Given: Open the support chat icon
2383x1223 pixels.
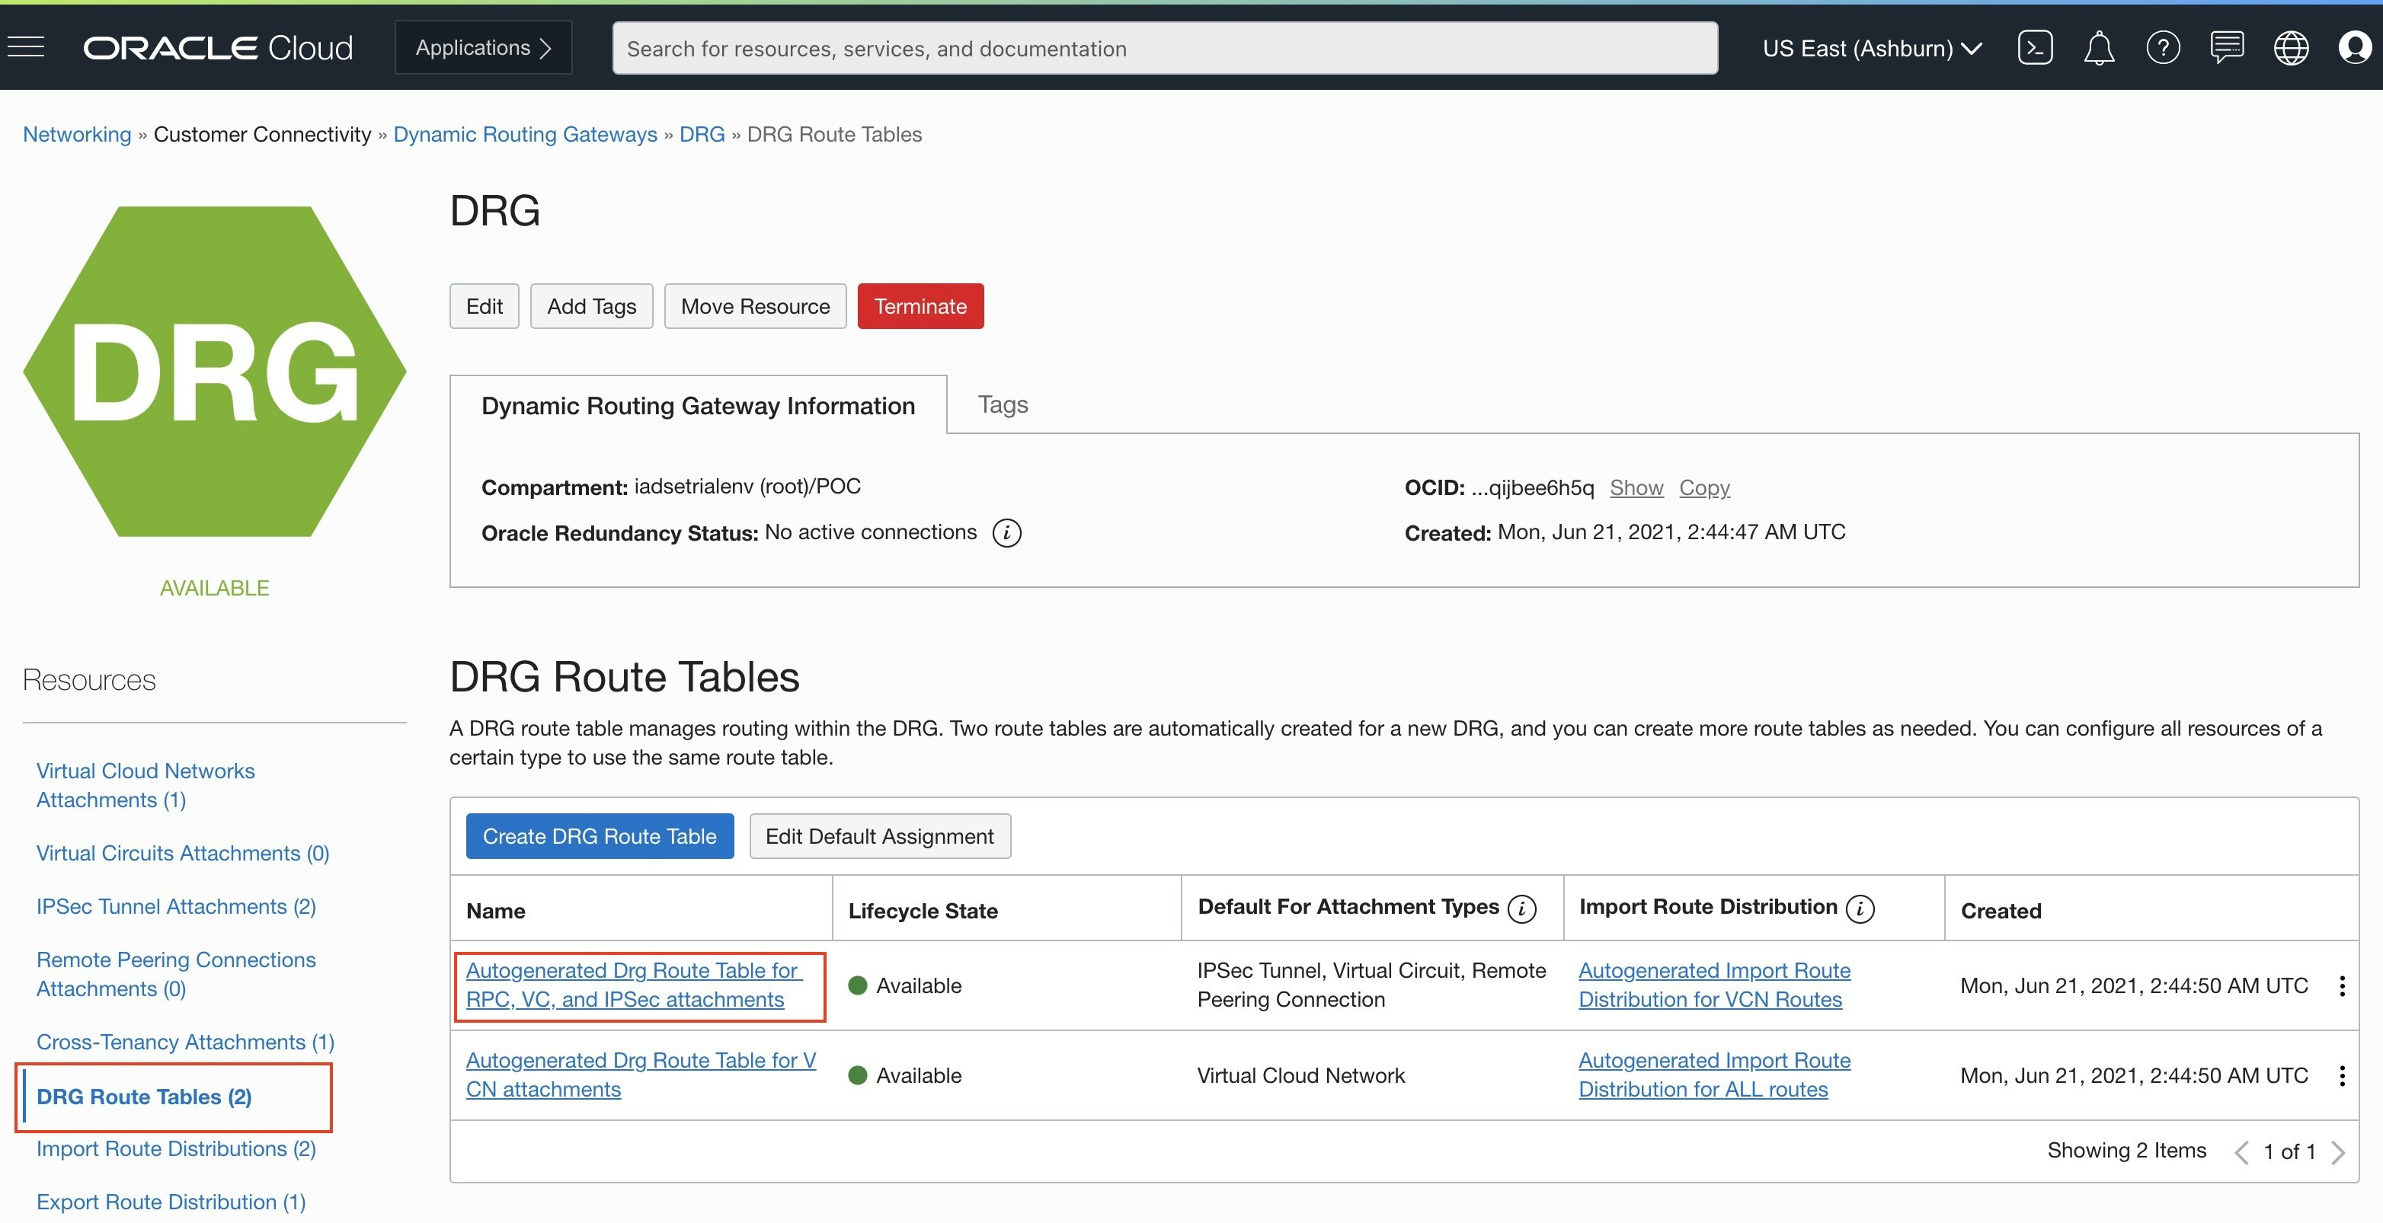Looking at the screenshot, I should point(2226,47).
